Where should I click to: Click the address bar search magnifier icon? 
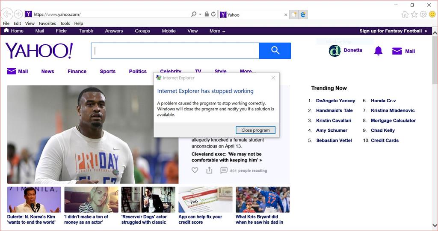pos(194,14)
